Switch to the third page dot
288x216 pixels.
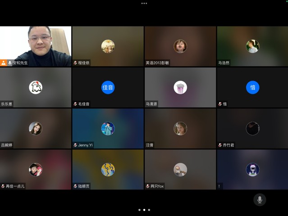149,210
